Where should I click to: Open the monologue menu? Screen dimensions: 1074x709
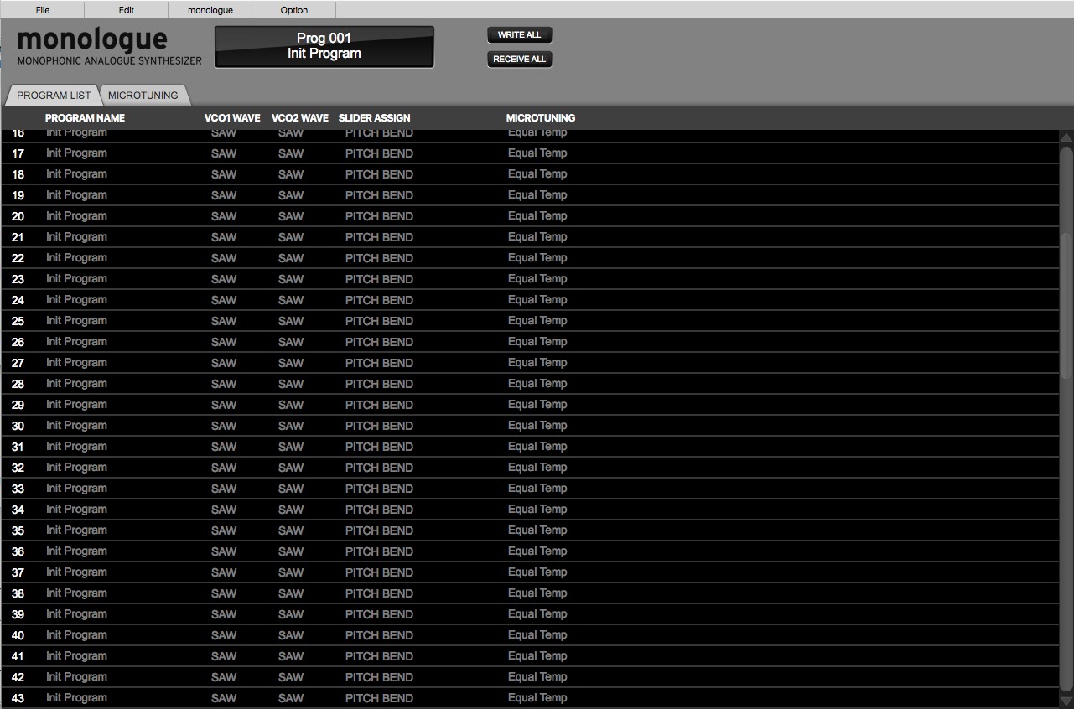[x=210, y=10]
